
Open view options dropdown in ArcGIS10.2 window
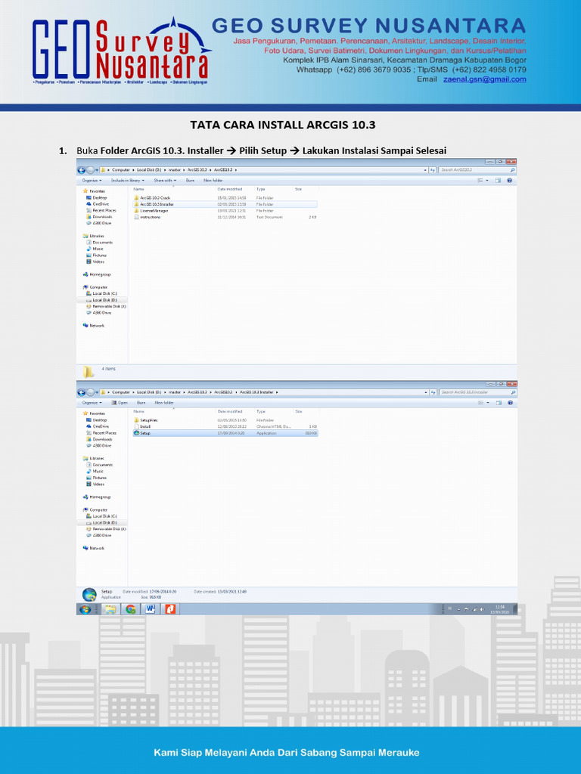point(488,181)
